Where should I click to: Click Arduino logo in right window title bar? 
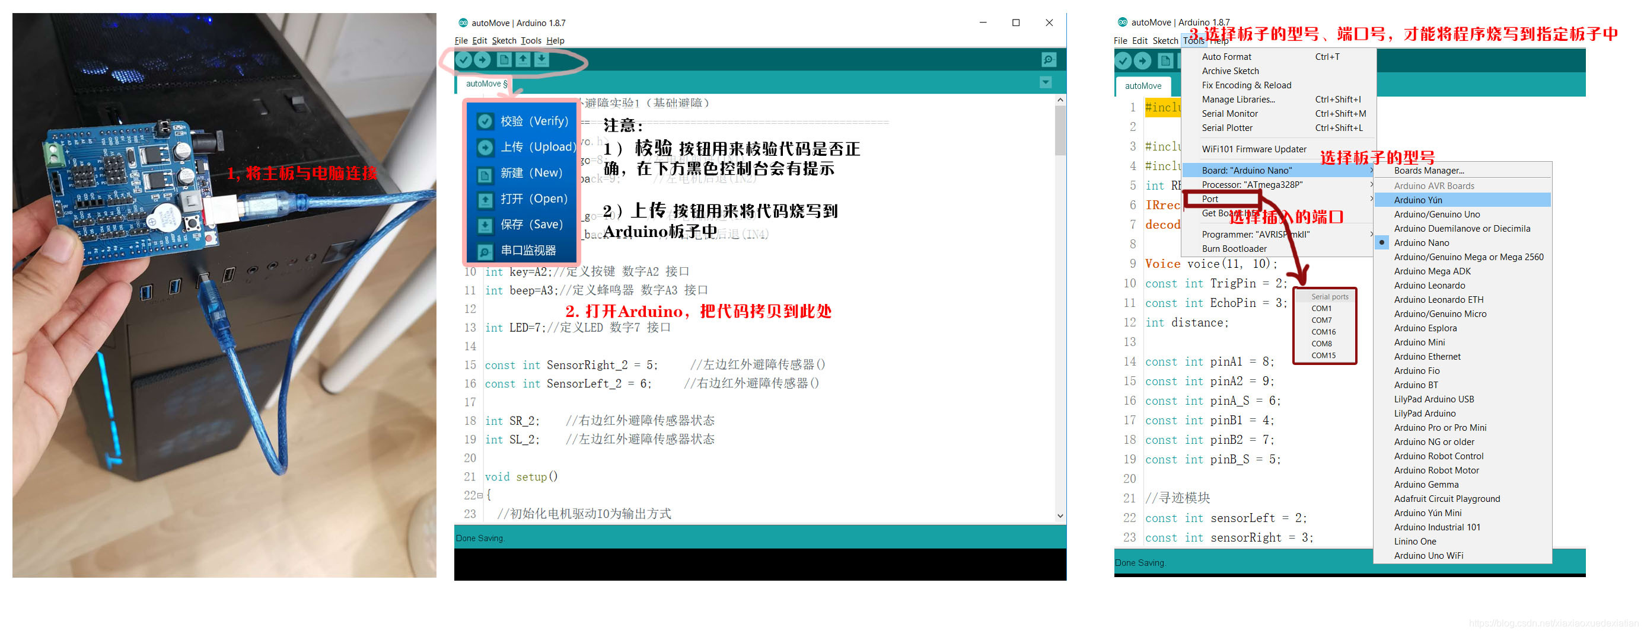click(x=1123, y=23)
